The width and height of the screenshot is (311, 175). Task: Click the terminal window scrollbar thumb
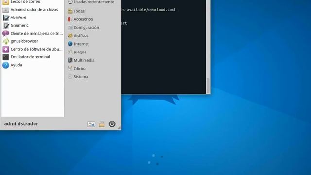(208, 86)
